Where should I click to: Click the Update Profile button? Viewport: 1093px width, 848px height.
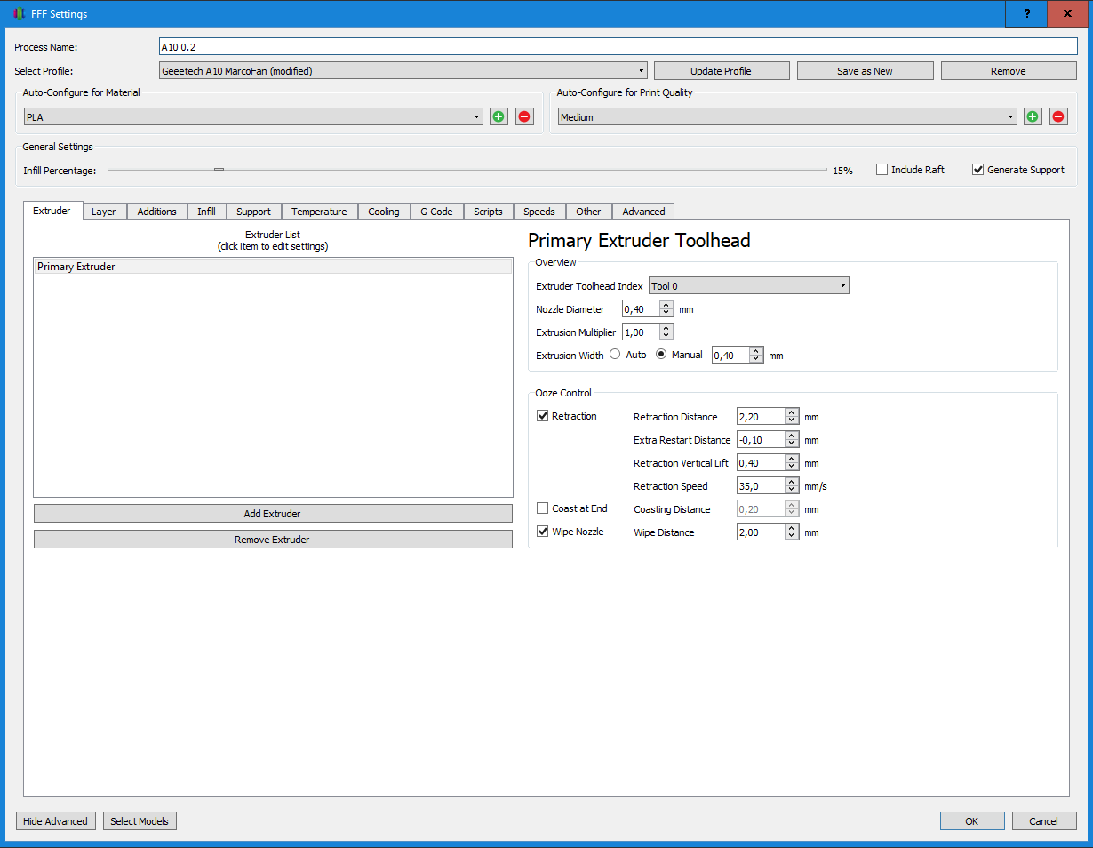tap(721, 71)
